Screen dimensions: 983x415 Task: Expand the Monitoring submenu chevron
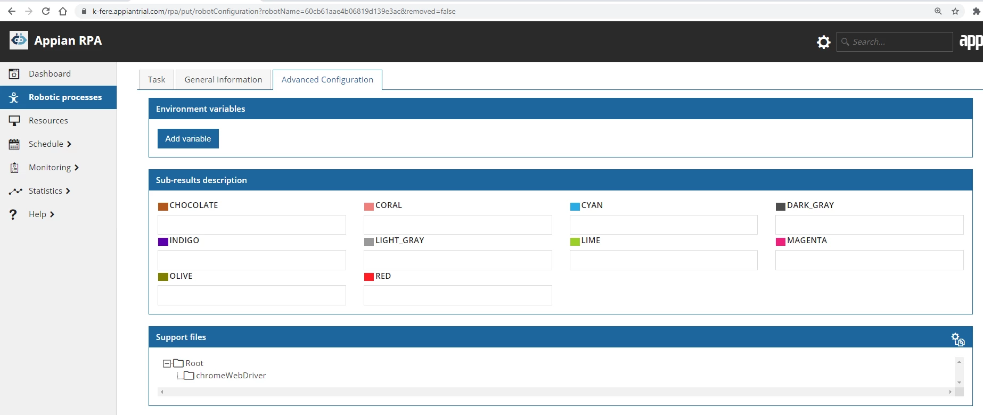77,168
